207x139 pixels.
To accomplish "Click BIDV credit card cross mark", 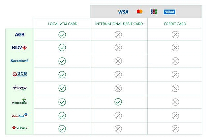I will 175,48.
